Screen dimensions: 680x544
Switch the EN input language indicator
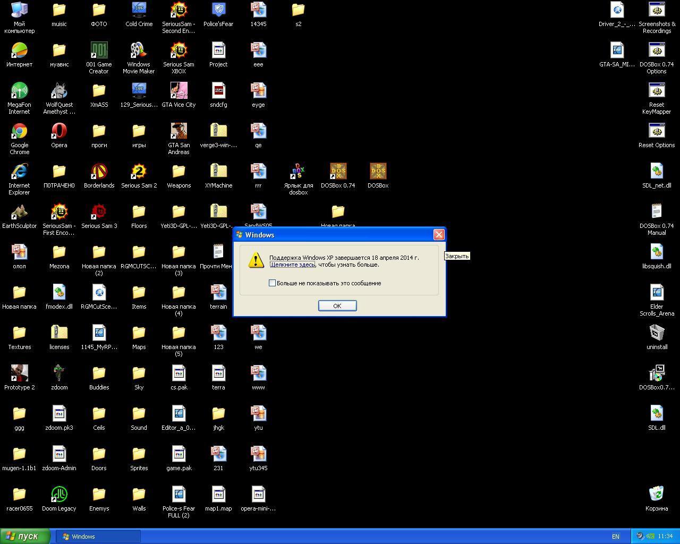click(x=616, y=537)
